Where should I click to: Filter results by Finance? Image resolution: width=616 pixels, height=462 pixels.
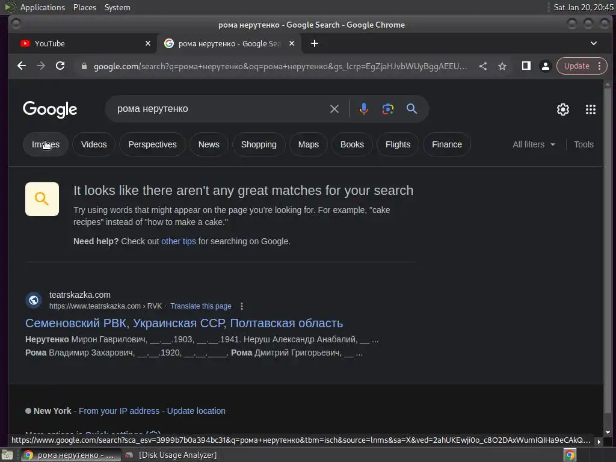pyautogui.click(x=447, y=144)
